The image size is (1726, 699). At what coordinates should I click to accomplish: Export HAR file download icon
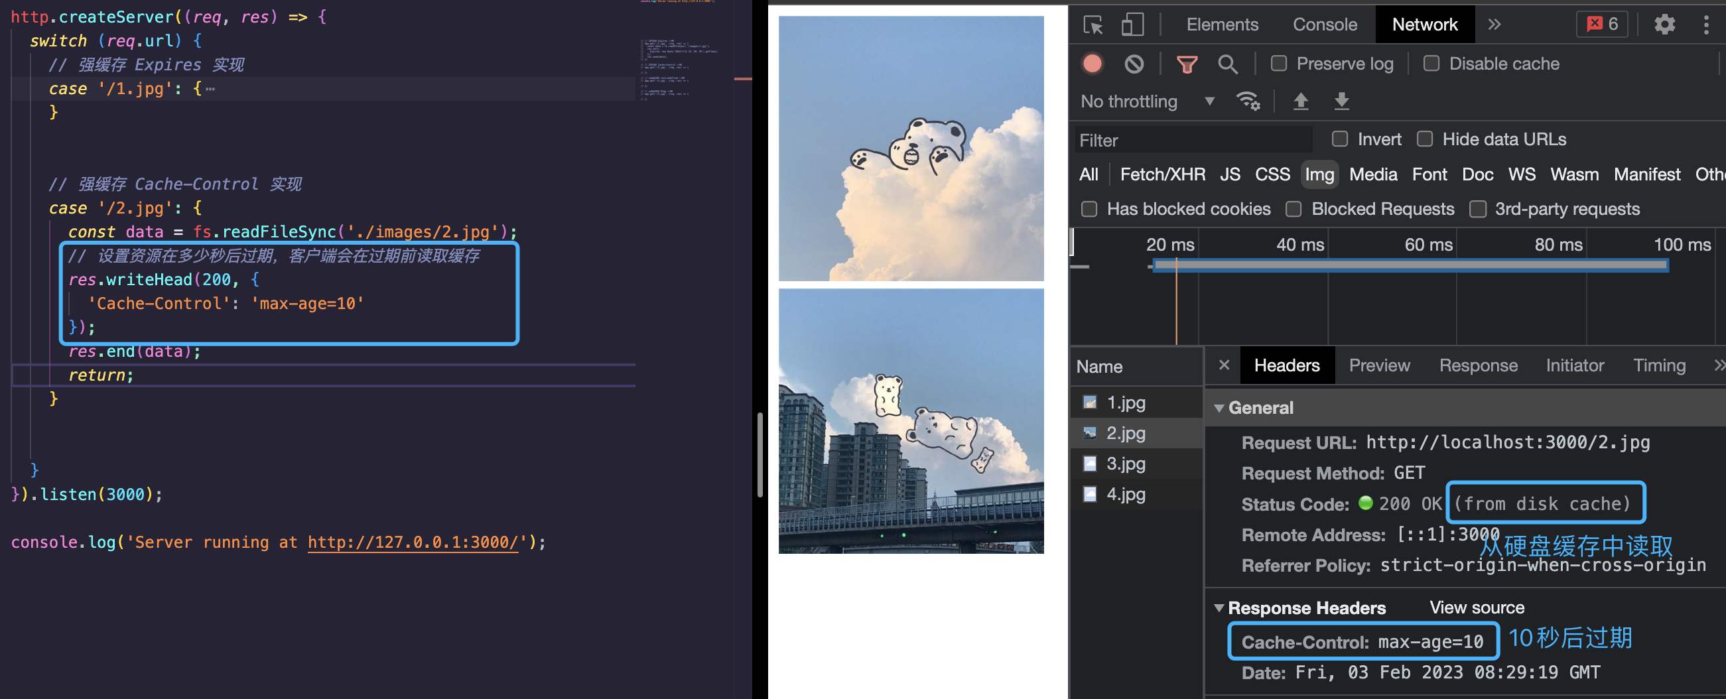pos(1341,101)
